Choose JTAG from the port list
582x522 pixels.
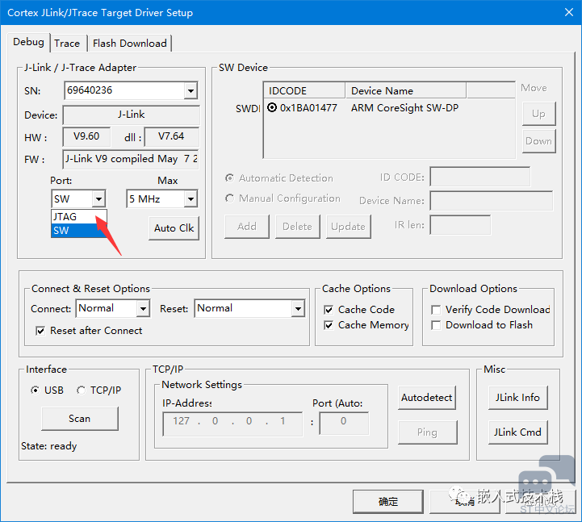pos(78,217)
